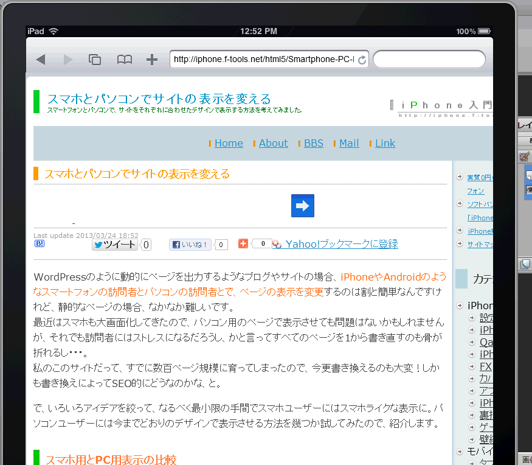Image resolution: width=532 pixels, height=465 pixels.
Task: Open the Home navigation menu item
Action: coord(229,143)
